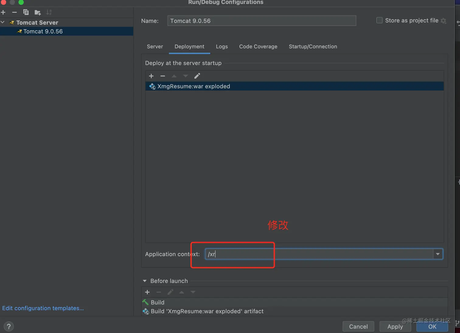Select the Tomcat Server group

pos(37,22)
